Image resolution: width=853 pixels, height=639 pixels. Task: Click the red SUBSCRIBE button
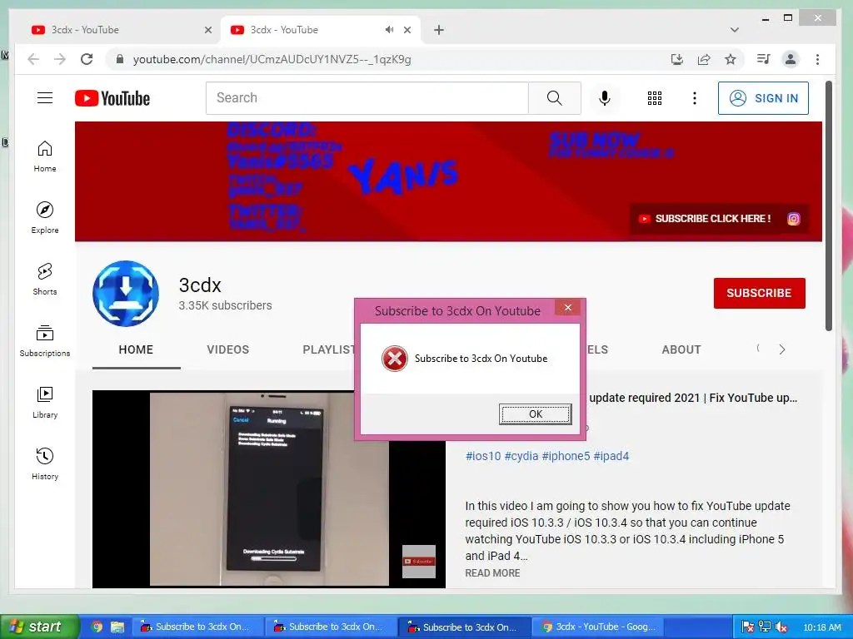760,294
